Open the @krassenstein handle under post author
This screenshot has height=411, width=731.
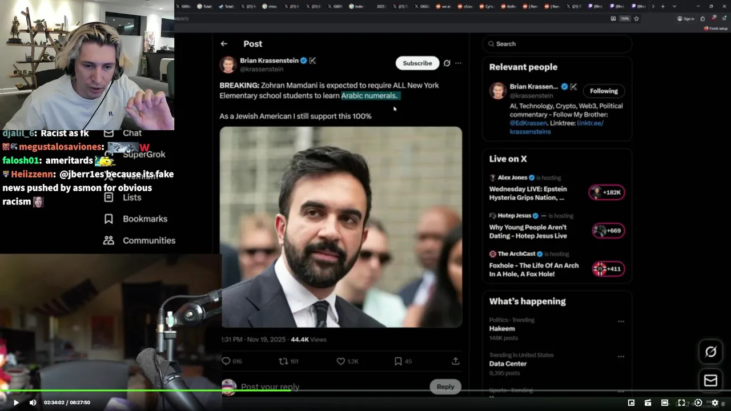pos(262,69)
